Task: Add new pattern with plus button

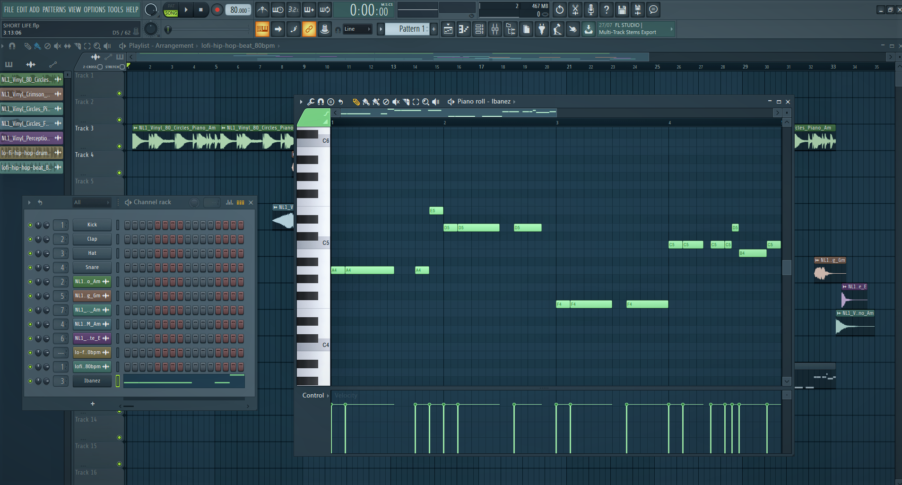Action: (434, 29)
